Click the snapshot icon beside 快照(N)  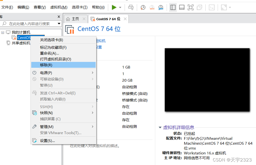tap(34, 113)
